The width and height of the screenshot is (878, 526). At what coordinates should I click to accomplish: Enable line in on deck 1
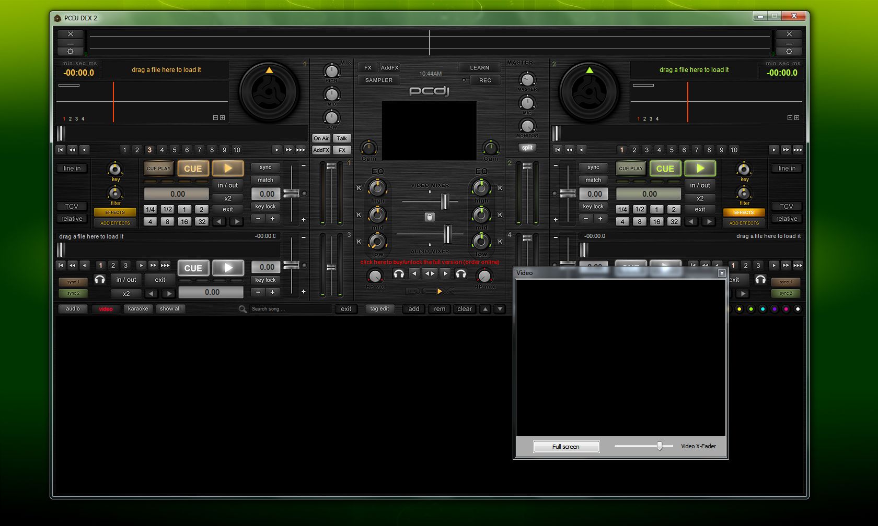click(72, 169)
